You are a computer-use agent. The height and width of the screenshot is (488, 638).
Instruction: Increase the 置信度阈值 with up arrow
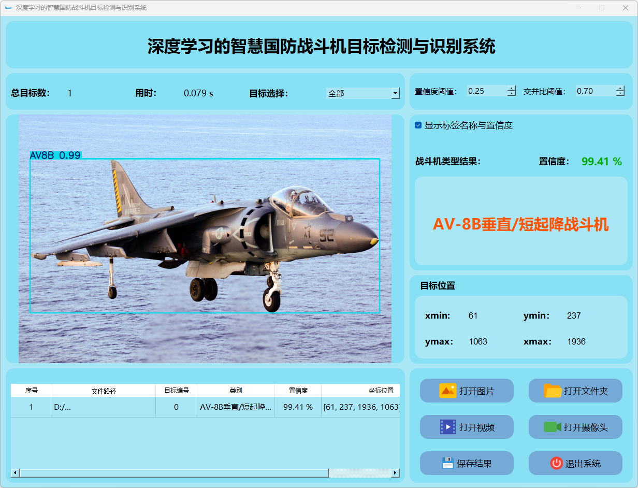pyautogui.click(x=512, y=88)
